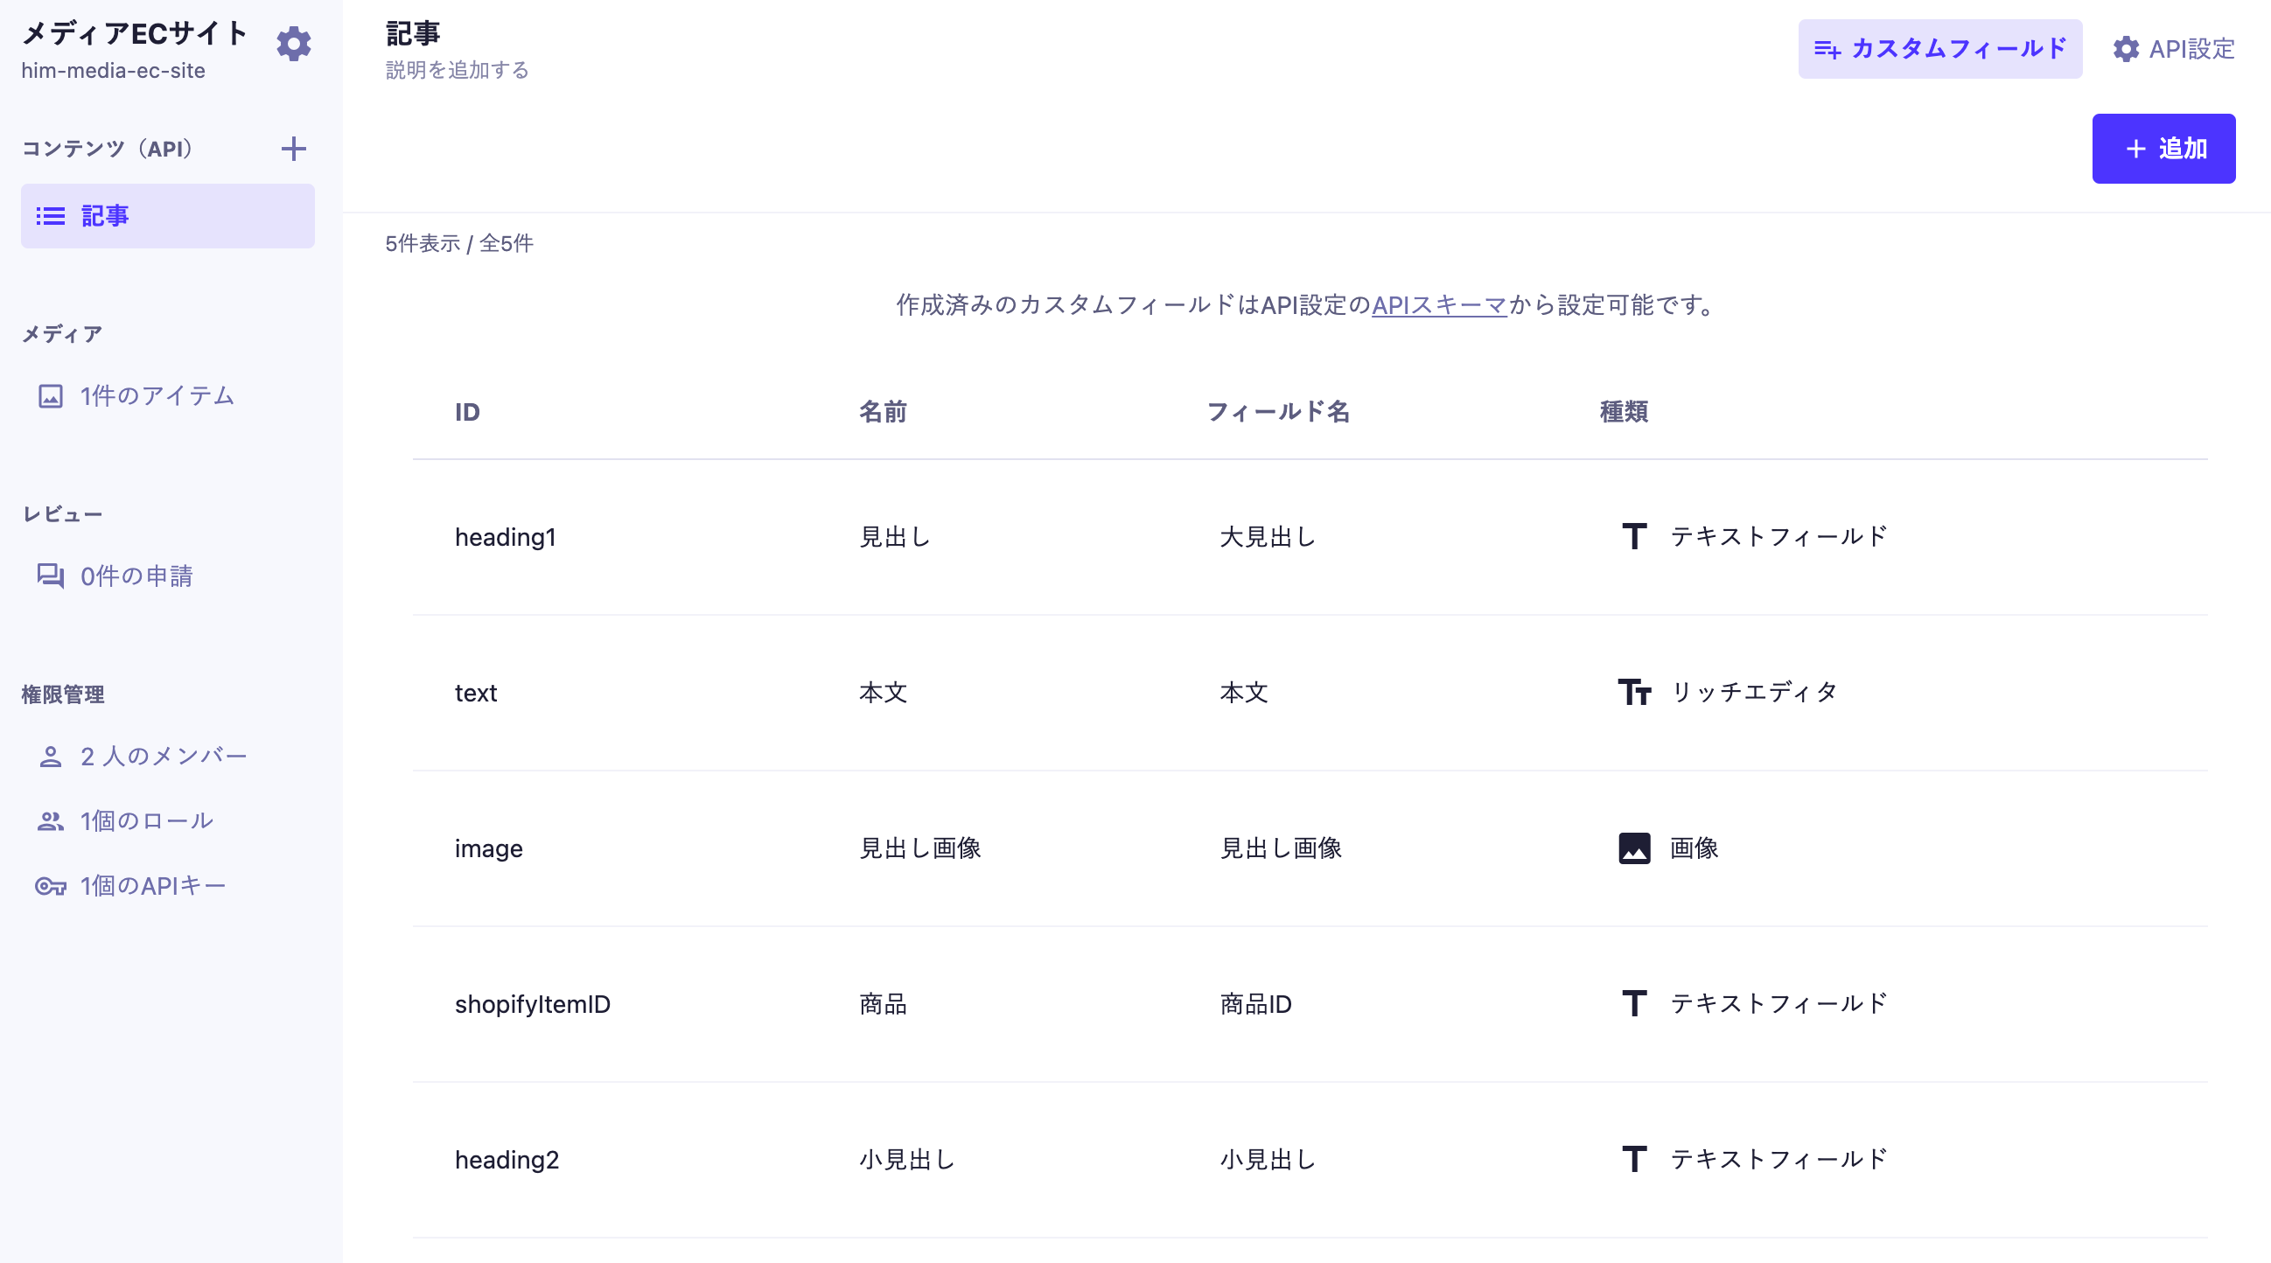
Task: Open 1個のAPIキー key page
Action: [x=152, y=886]
